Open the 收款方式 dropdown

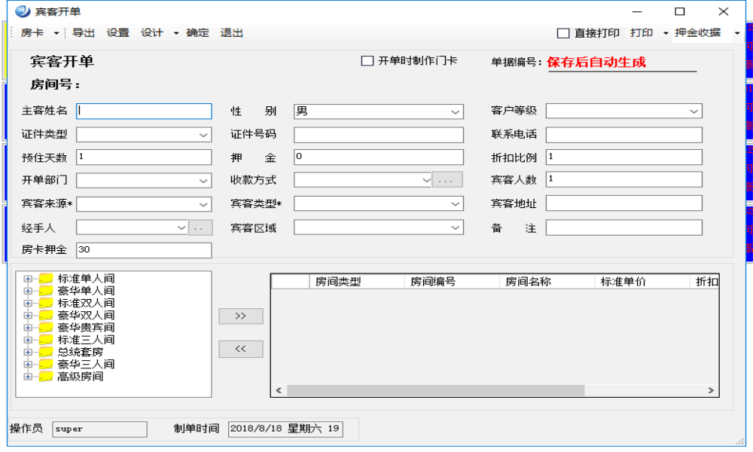(426, 180)
